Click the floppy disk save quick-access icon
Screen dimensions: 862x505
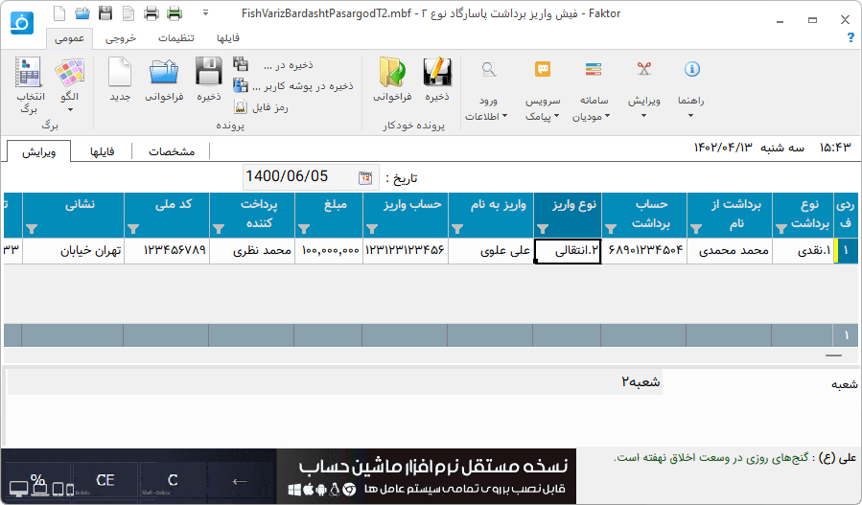pyautogui.click(x=105, y=13)
